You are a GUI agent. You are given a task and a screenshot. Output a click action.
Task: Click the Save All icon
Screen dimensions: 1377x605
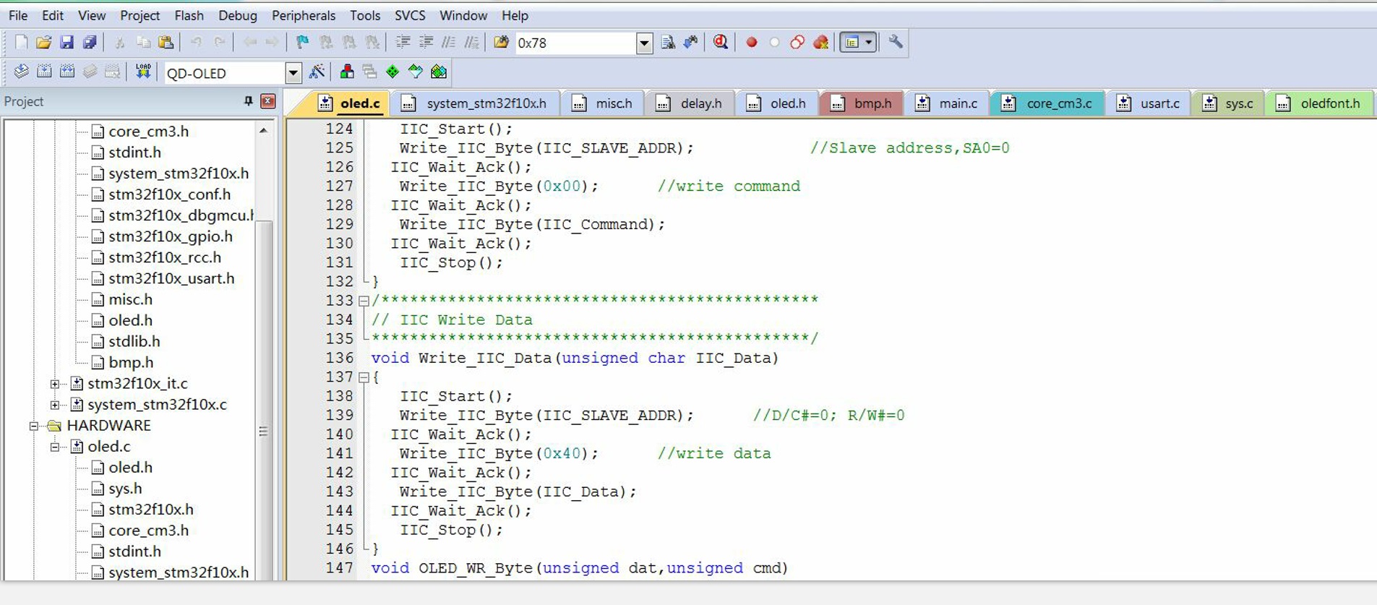90,43
